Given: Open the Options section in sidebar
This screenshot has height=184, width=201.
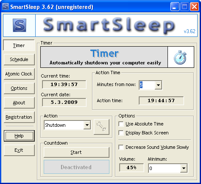Looking at the screenshot, I should 19,88.
